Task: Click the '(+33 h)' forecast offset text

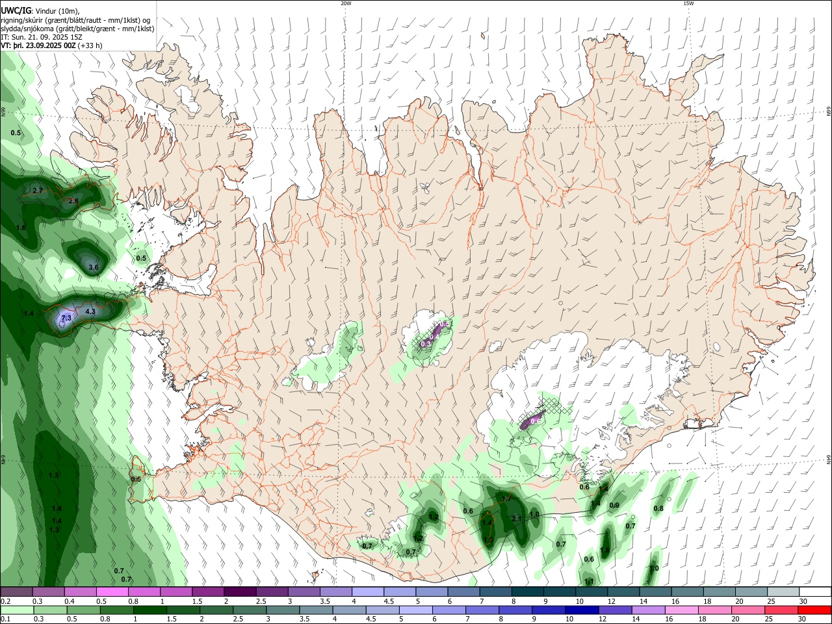Action: point(90,45)
